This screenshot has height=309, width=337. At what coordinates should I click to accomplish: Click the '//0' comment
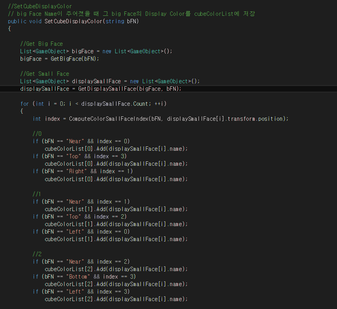tap(37, 134)
